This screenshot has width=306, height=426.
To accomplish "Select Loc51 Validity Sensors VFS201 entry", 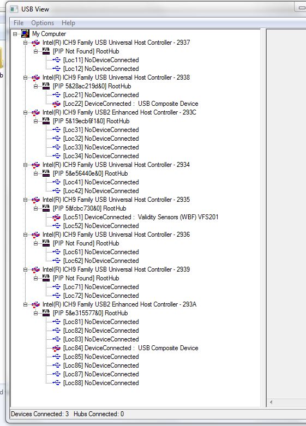I will click(141, 217).
